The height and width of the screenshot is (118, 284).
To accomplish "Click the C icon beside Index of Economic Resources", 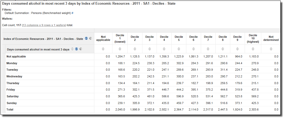I will pos(90,39).
